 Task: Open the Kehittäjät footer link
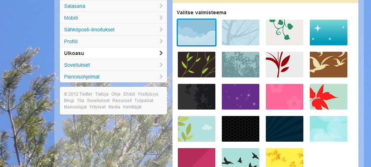pos(132,107)
